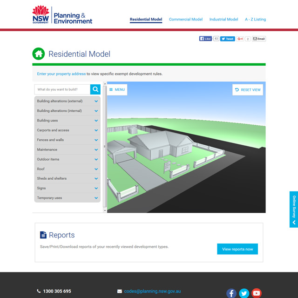Click the Email share button
Screen dimensions: 298x298
[x=259, y=39]
